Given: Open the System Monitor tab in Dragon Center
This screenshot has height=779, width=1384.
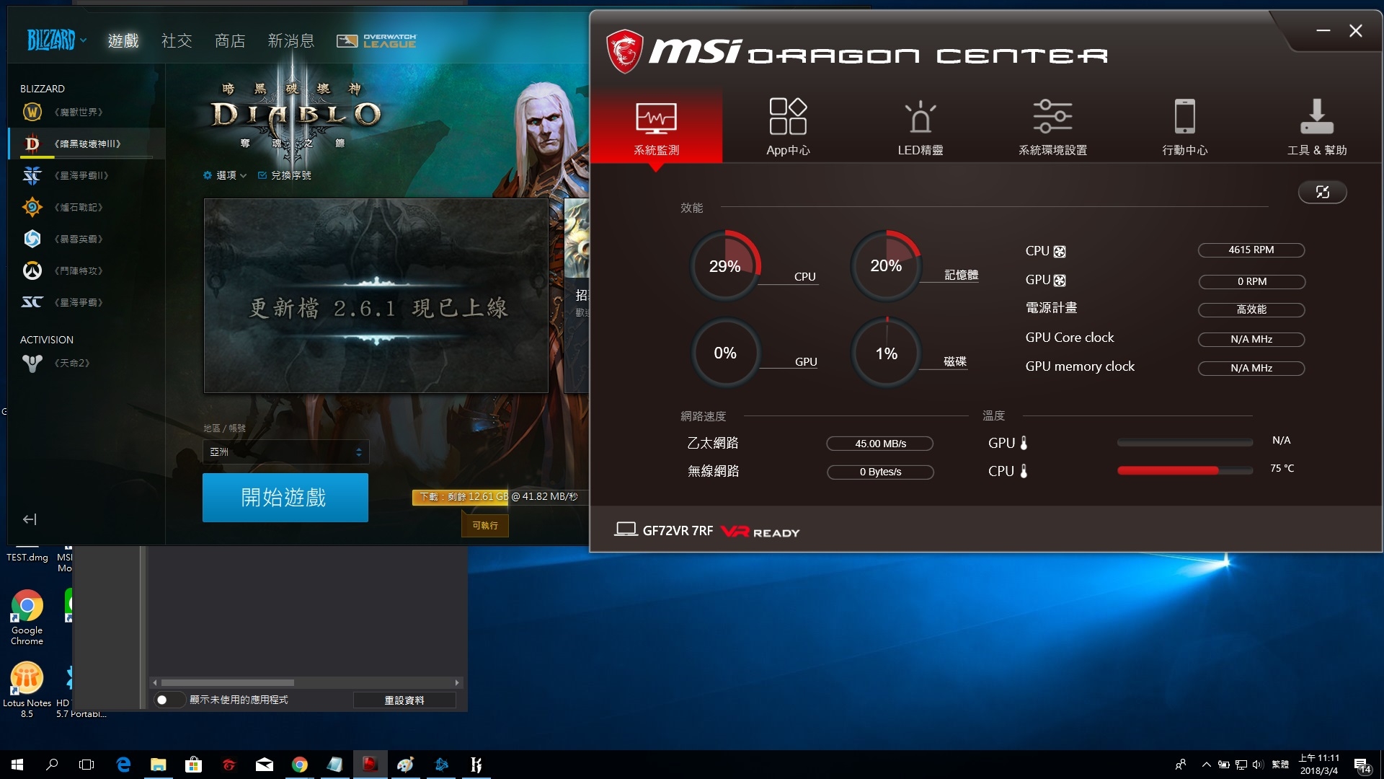Looking at the screenshot, I should pos(656,128).
